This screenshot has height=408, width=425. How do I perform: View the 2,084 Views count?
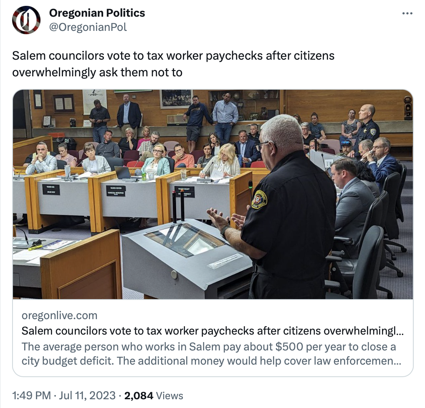[x=154, y=395]
